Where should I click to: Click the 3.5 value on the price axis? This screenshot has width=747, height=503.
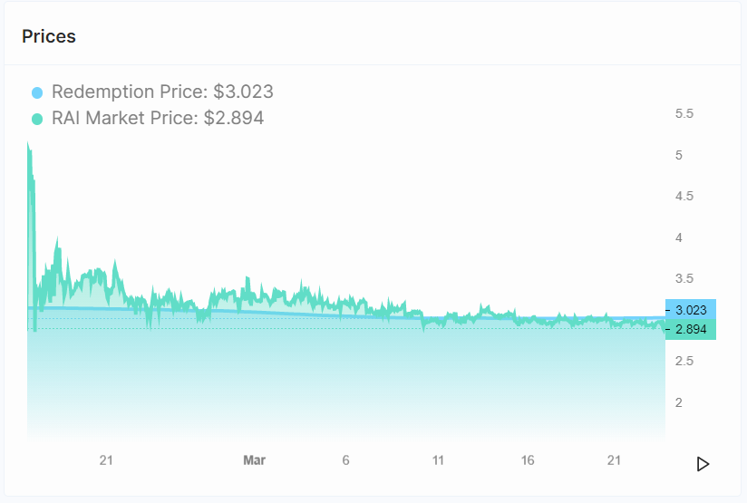pyautogui.click(x=684, y=278)
